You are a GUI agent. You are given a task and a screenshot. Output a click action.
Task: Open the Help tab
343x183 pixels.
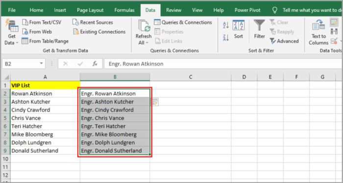tap(219, 10)
